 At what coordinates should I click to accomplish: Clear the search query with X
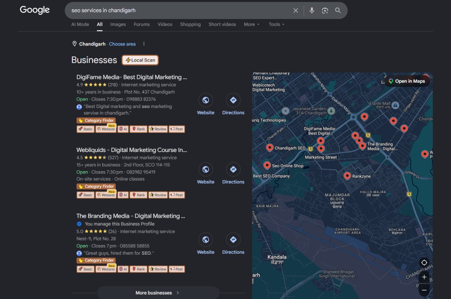pos(296,11)
